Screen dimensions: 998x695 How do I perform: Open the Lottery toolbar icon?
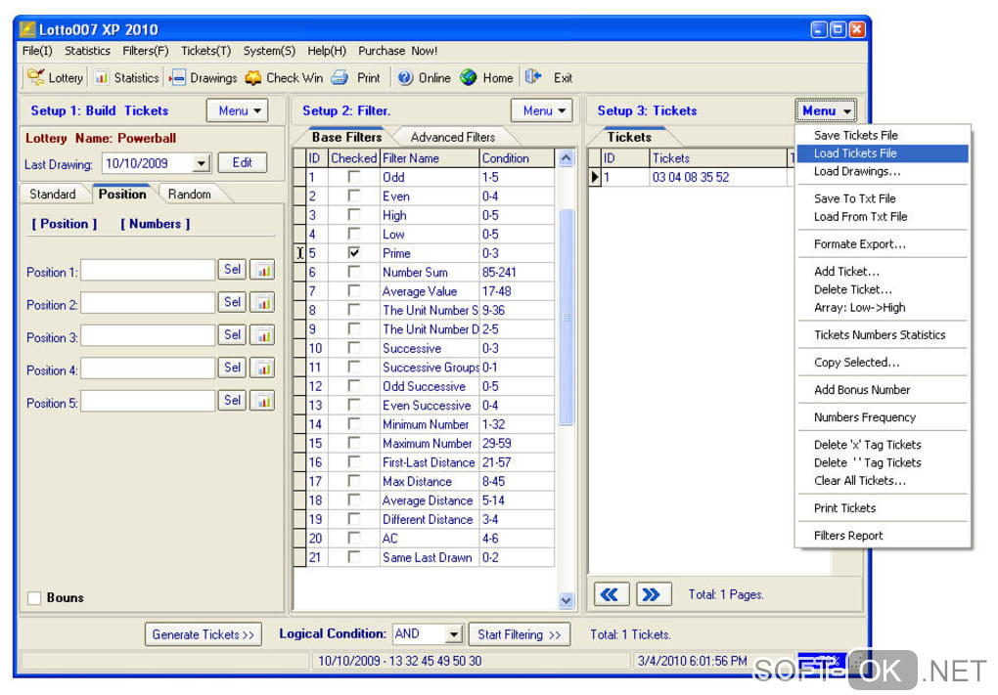coord(35,77)
